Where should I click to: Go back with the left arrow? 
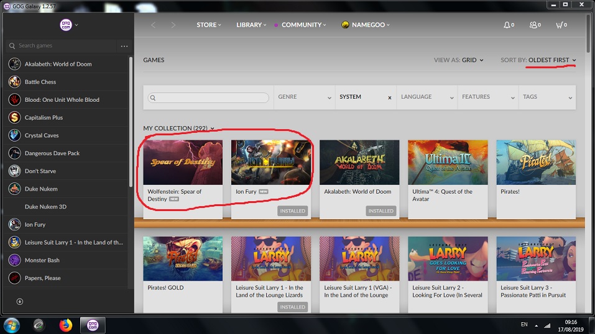point(154,25)
